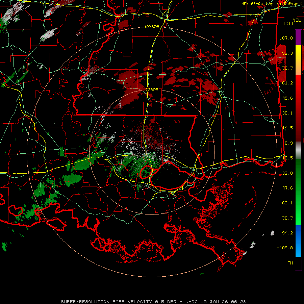
Task: Click the 100 NMI range ring label
Action: click(x=151, y=27)
